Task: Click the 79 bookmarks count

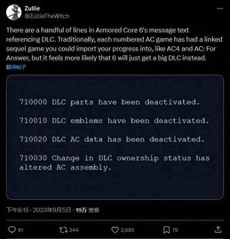Action: [175, 230]
